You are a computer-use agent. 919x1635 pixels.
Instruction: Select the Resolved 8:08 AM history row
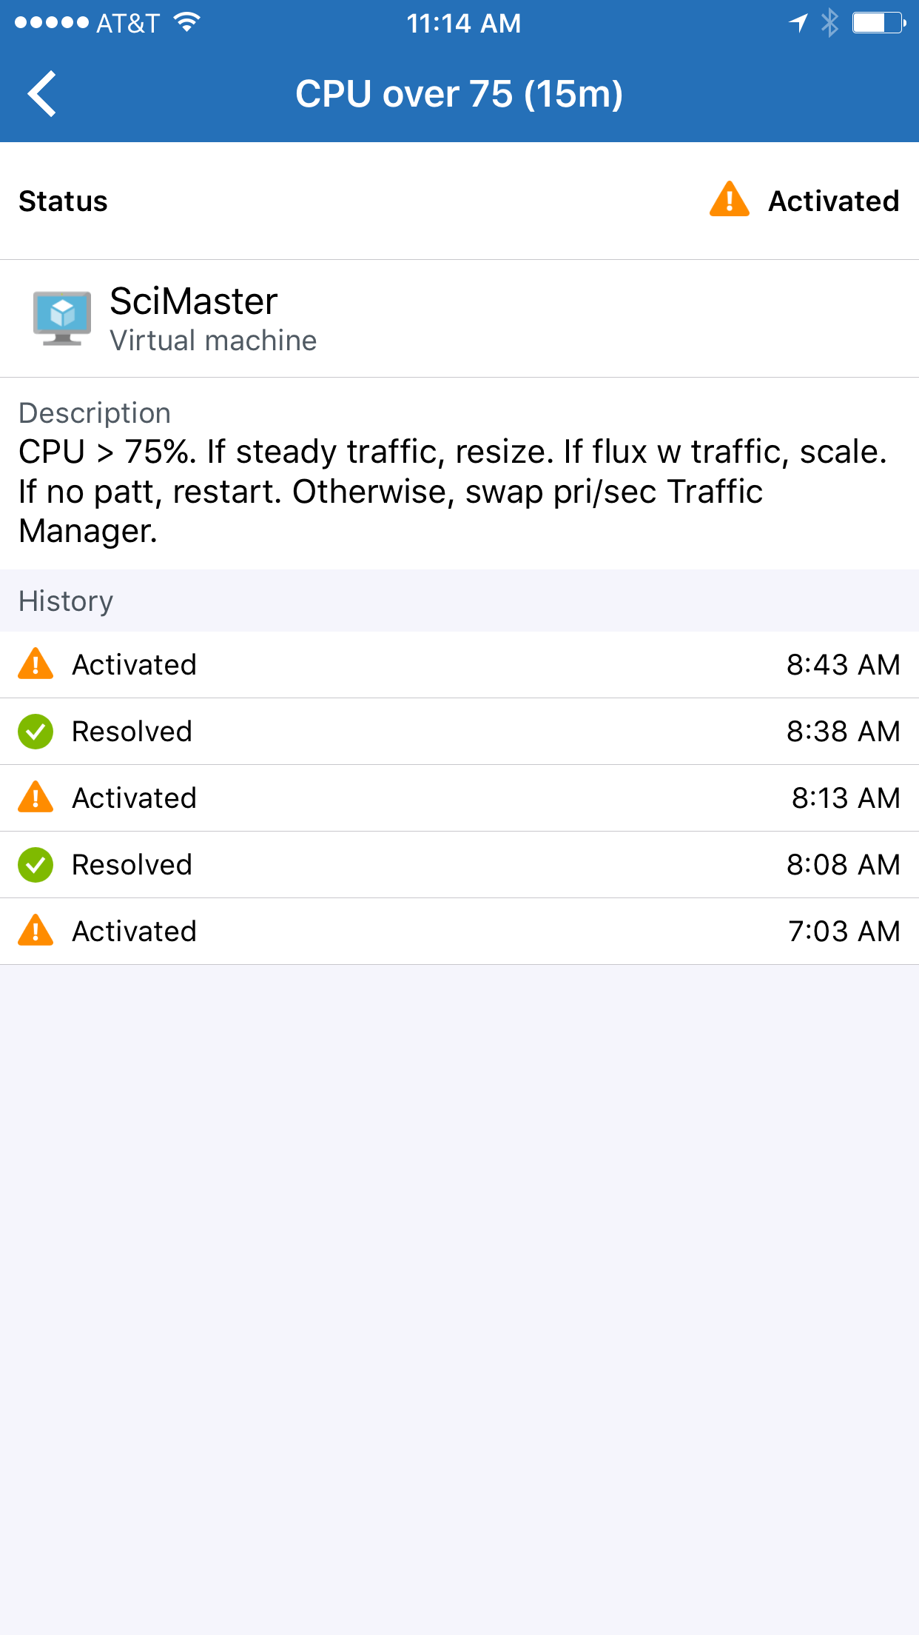click(459, 865)
